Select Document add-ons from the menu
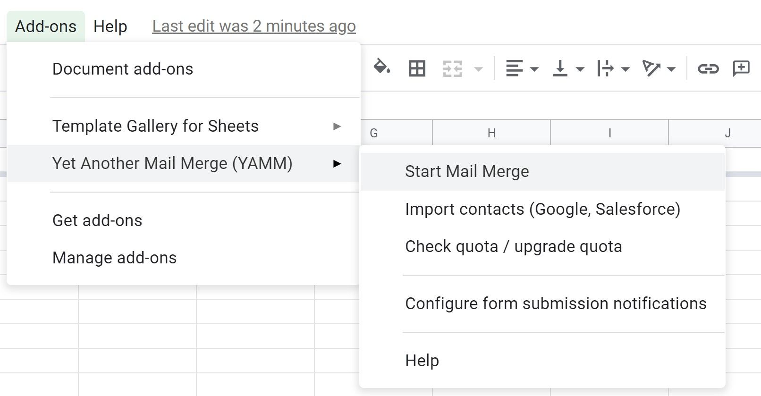The width and height of the screenshot is (761, 396). [122, 69]
